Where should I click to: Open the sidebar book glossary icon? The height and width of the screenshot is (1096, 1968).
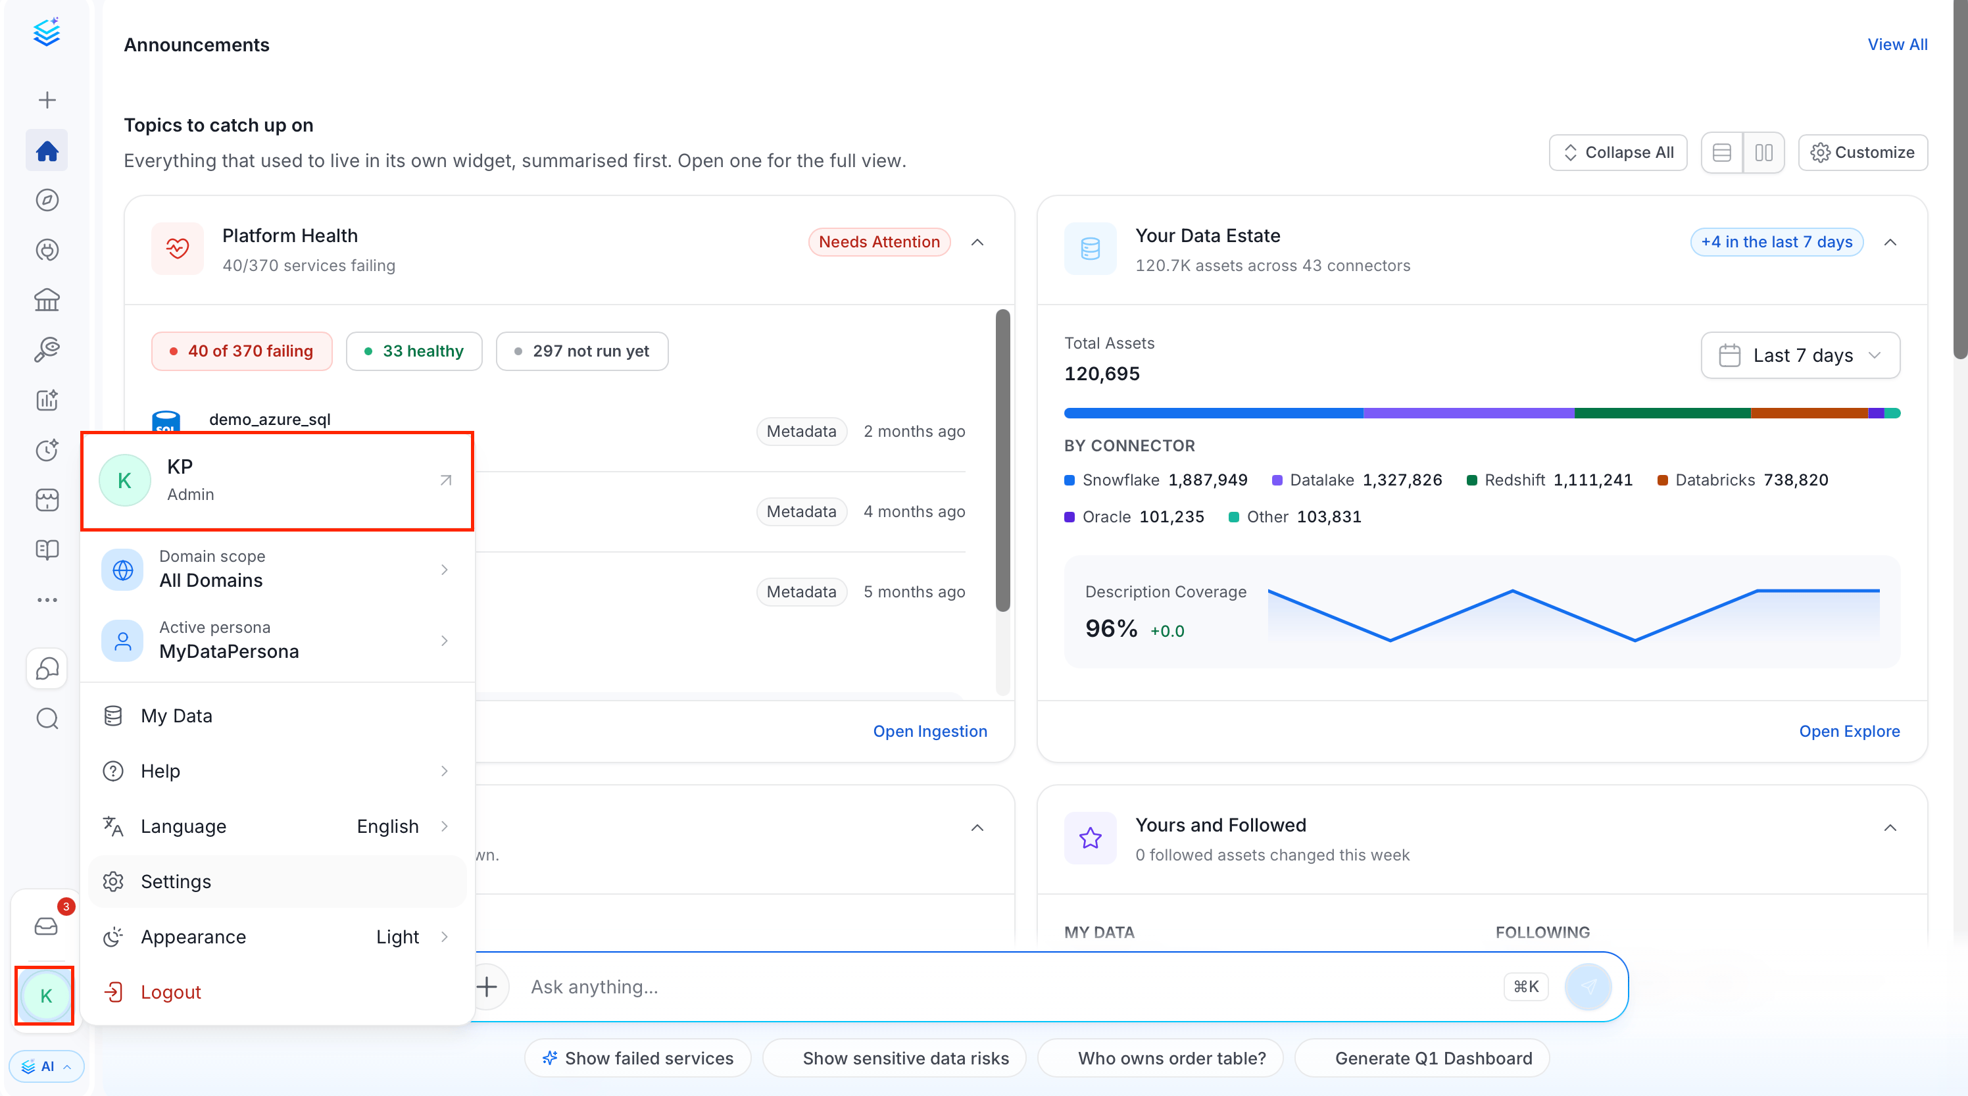pos(47,549)
